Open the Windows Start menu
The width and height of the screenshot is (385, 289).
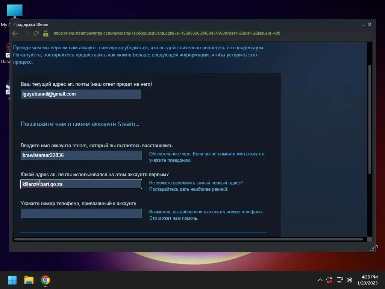point(12,280)
